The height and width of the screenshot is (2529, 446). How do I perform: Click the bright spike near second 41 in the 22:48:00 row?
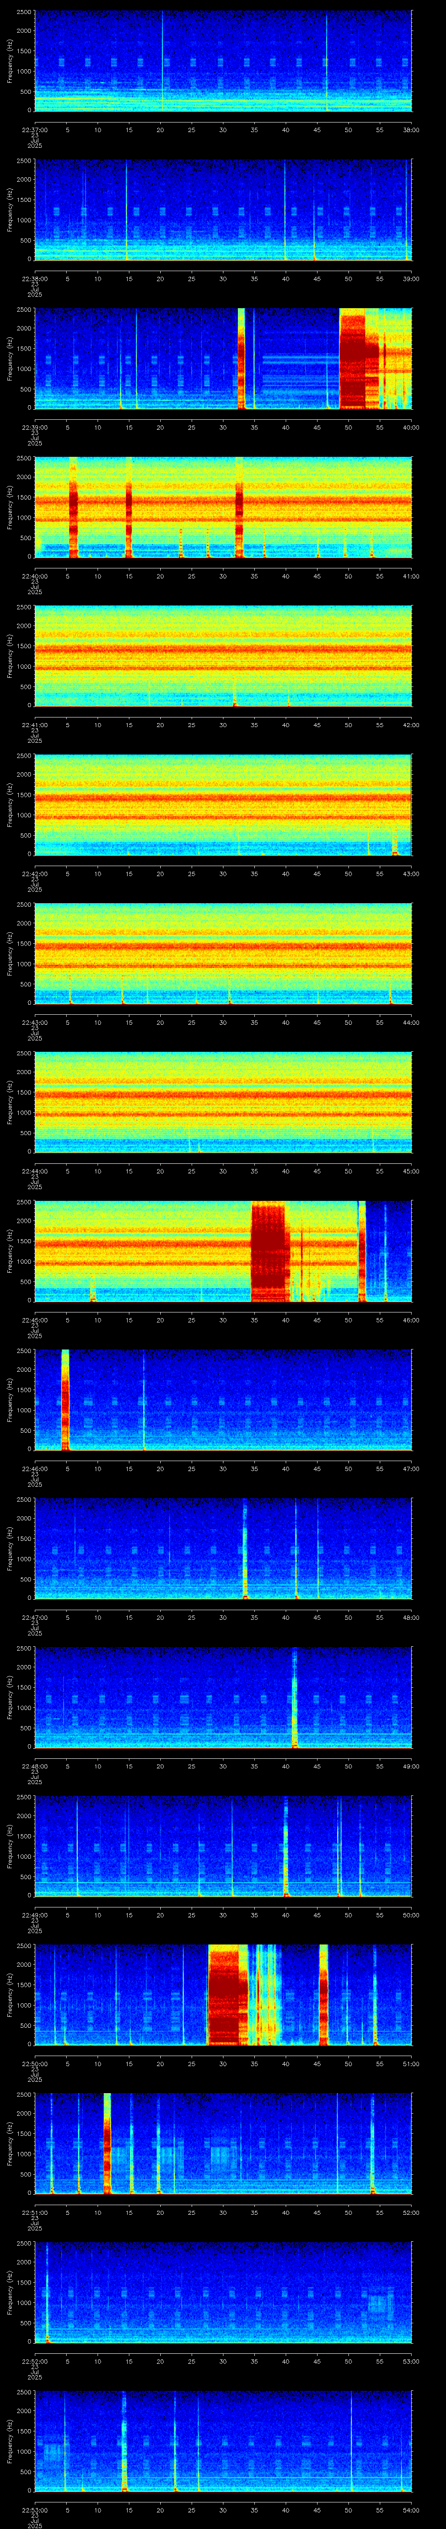coord(295,1699)
